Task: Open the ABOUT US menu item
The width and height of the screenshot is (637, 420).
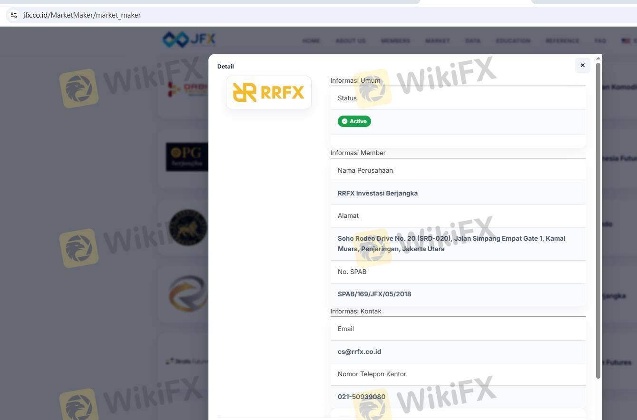Action: click(x=351, y=41)
